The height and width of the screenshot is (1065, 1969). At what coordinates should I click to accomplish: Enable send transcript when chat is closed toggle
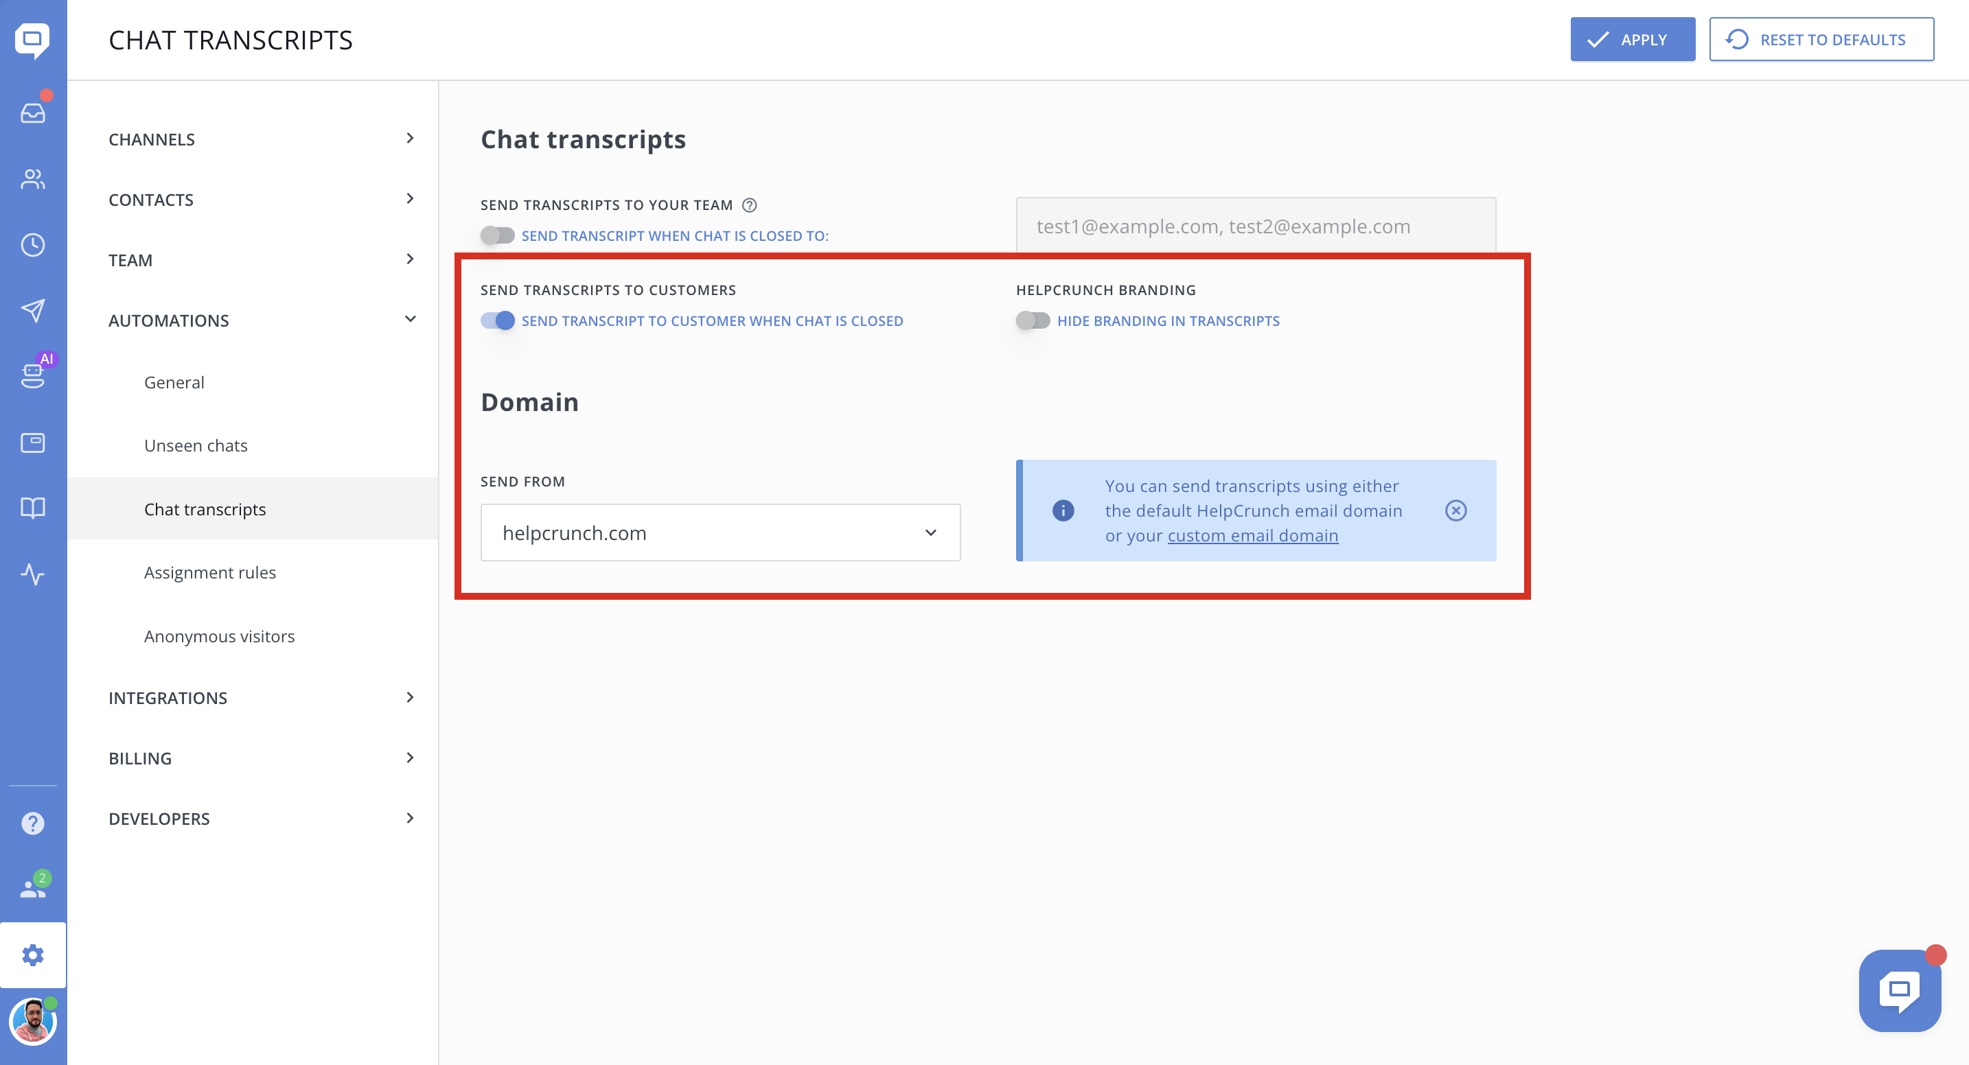498,236
